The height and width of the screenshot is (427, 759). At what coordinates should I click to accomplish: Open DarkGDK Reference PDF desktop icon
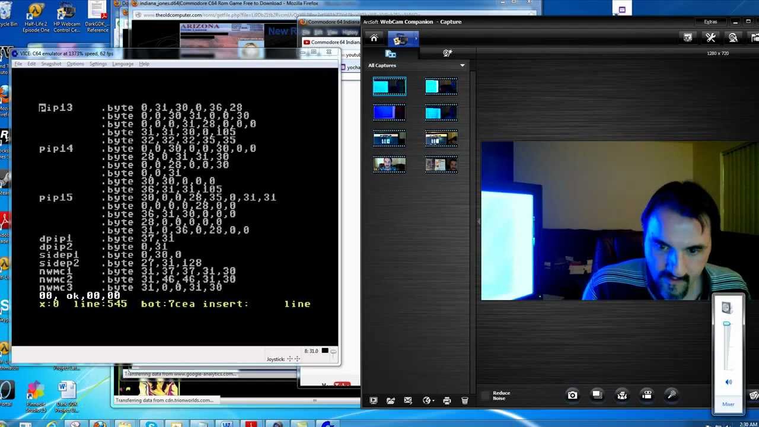[x=97, y=18]
